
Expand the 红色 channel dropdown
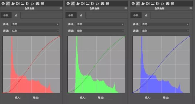[35, 31]
